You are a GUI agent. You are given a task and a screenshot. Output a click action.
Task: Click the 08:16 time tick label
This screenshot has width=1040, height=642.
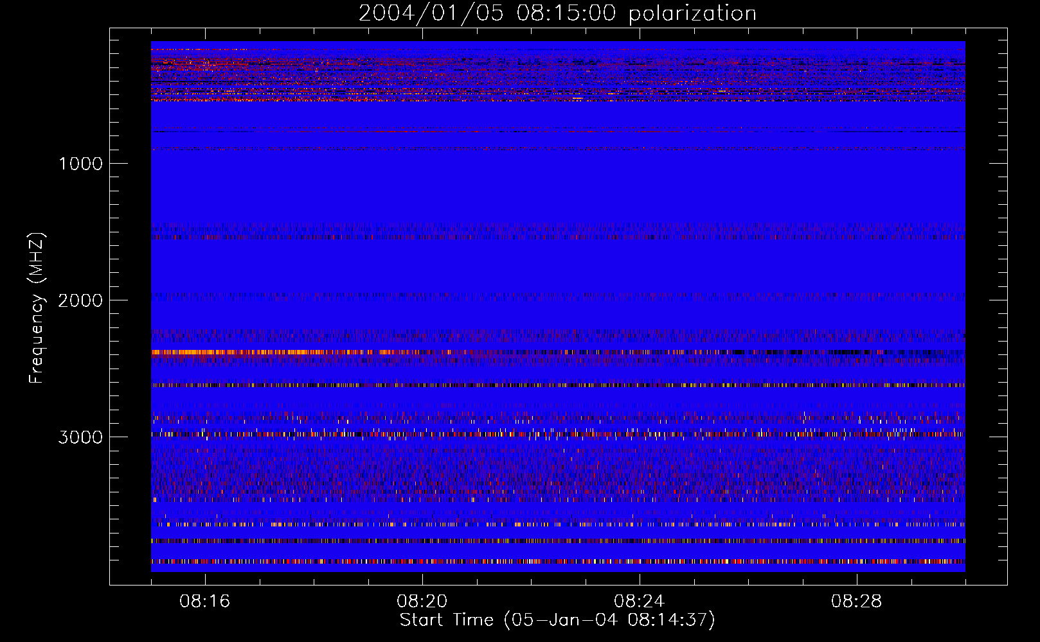click(x=205, y=602)
